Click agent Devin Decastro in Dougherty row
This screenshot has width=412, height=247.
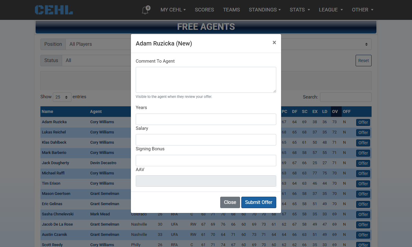[x=103, y=163]
